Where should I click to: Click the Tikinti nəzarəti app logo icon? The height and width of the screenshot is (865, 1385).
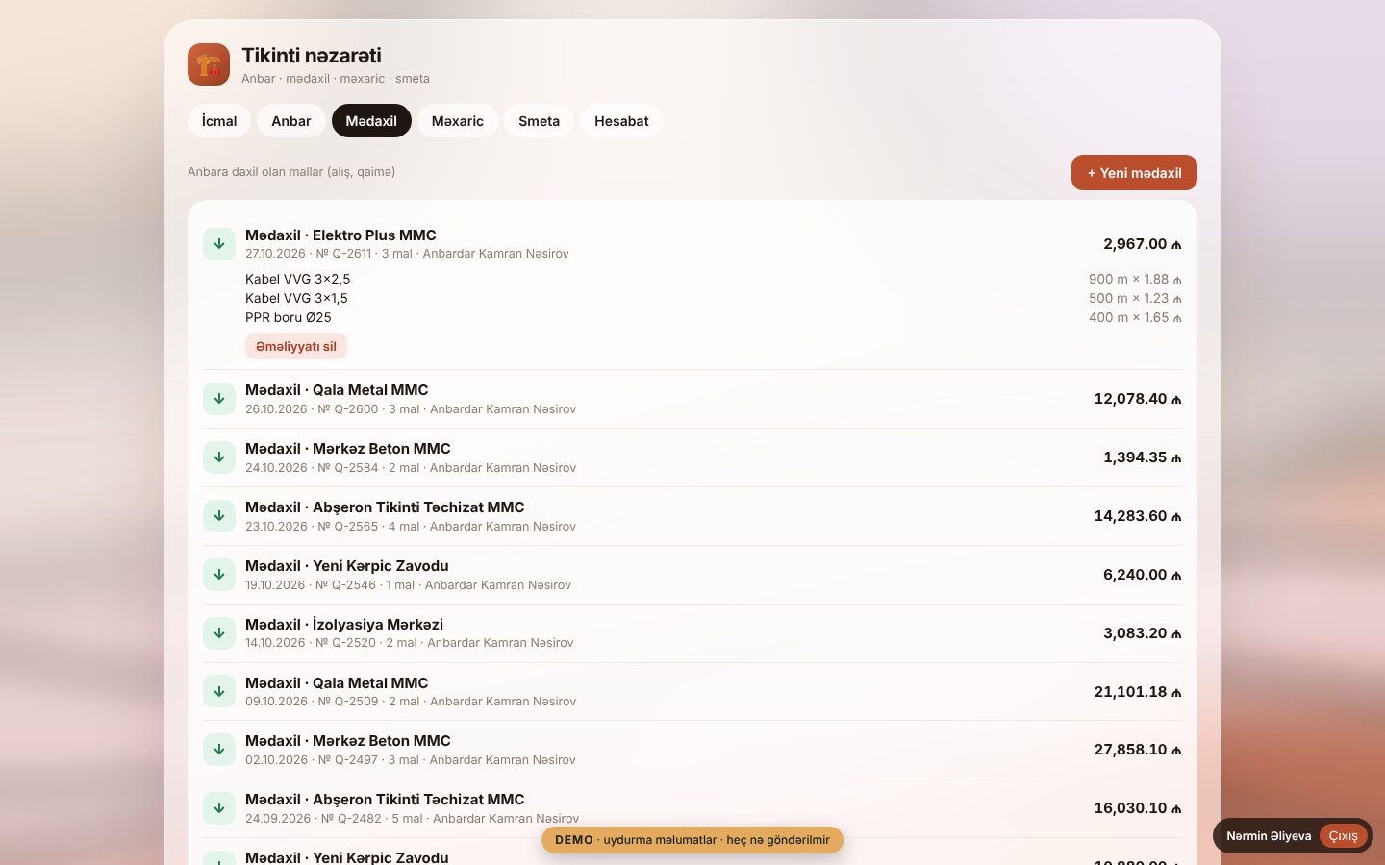209,64
